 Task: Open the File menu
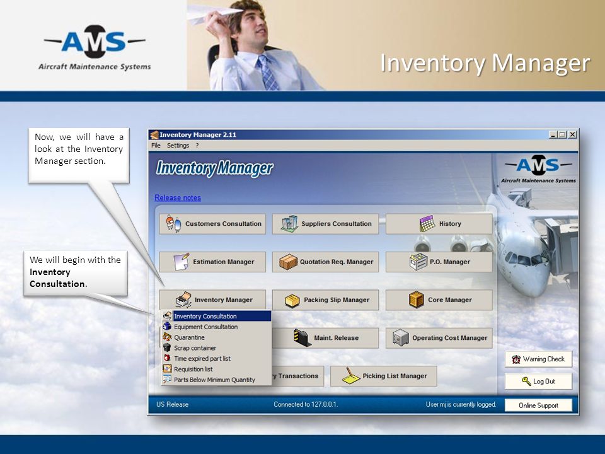tap(156, 146)
